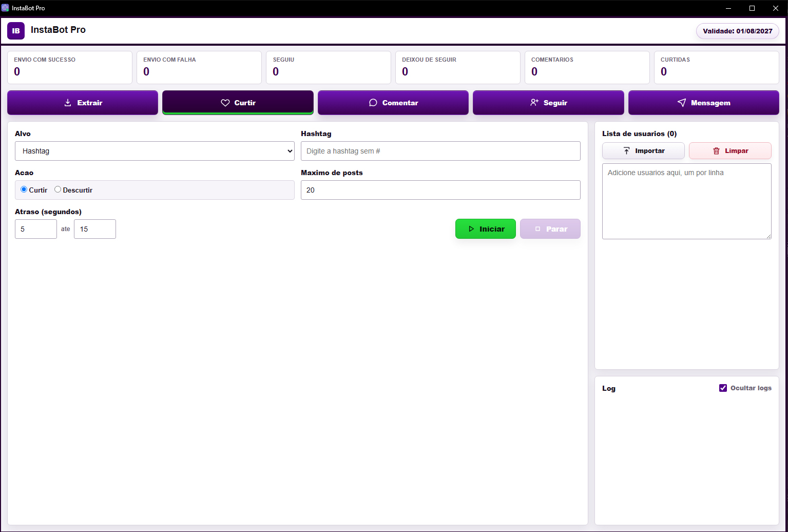
Task: Click the Lista de usuarios (0) heading
Action: (640, 134)
